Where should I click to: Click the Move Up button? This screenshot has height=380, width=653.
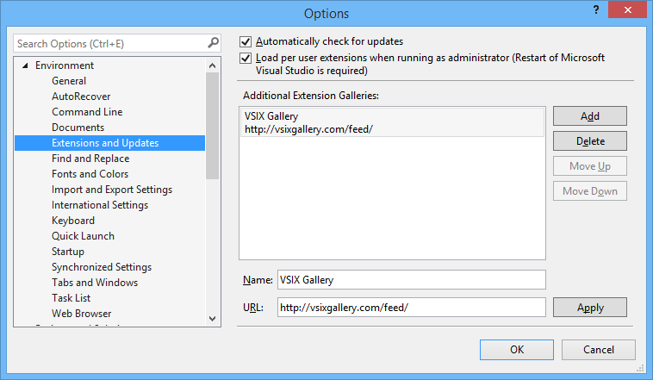pos(590,165)
